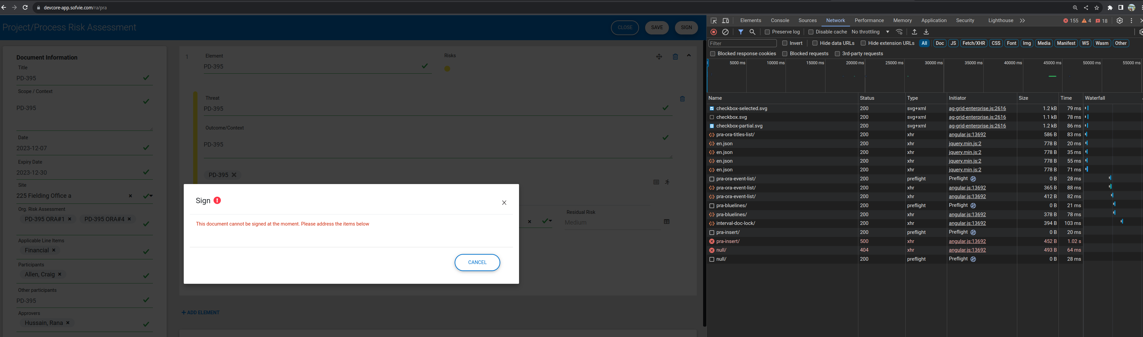The height and width of the screenshot is (337, 1143).
Task: Open the Sources tab
Action: click(x=807, y=20)
